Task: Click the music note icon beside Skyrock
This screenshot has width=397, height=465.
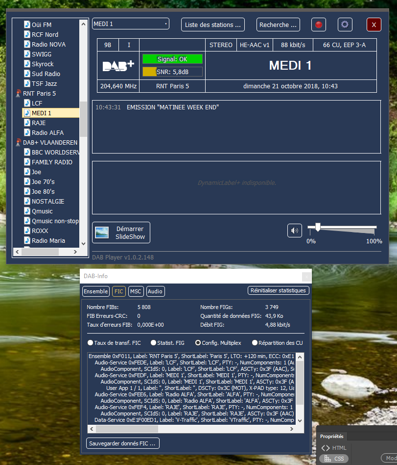Action: click(27, 64)
